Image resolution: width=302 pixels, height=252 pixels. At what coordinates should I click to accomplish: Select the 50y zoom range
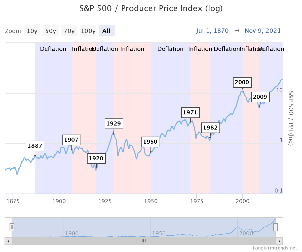coord(51,31)
